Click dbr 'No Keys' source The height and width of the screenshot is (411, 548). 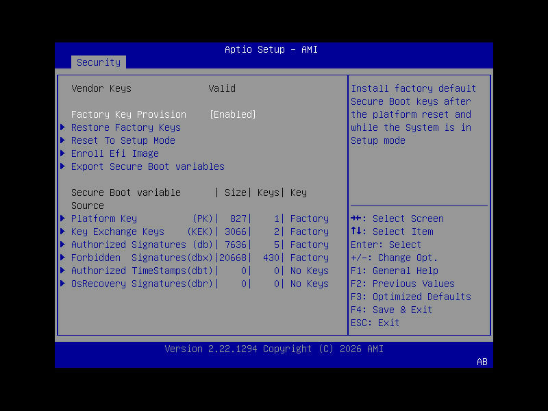coord(310,284)
